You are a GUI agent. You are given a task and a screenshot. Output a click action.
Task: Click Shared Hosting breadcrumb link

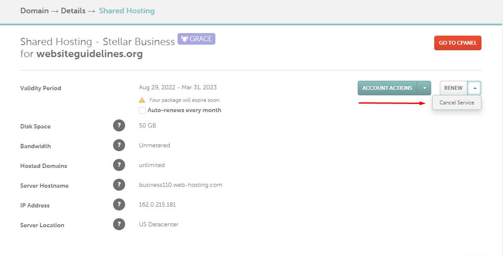click(126, 11)
